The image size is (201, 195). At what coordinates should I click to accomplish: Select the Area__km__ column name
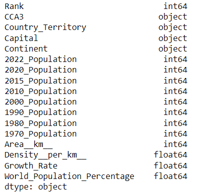click(28, 144)
